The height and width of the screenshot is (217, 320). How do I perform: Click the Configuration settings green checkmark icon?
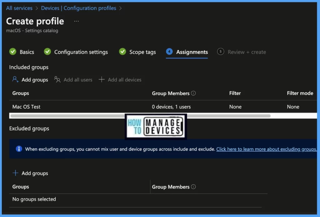pos(47,52)
